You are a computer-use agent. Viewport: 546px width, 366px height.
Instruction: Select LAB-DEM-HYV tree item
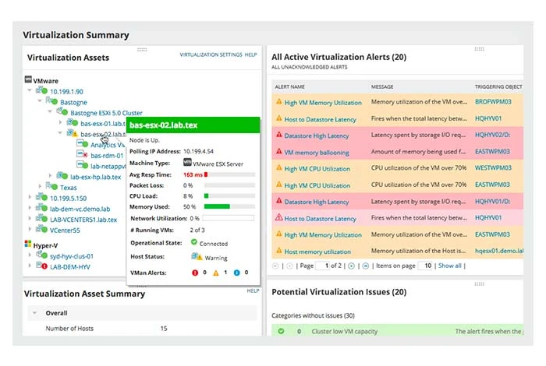click(70, 267)
